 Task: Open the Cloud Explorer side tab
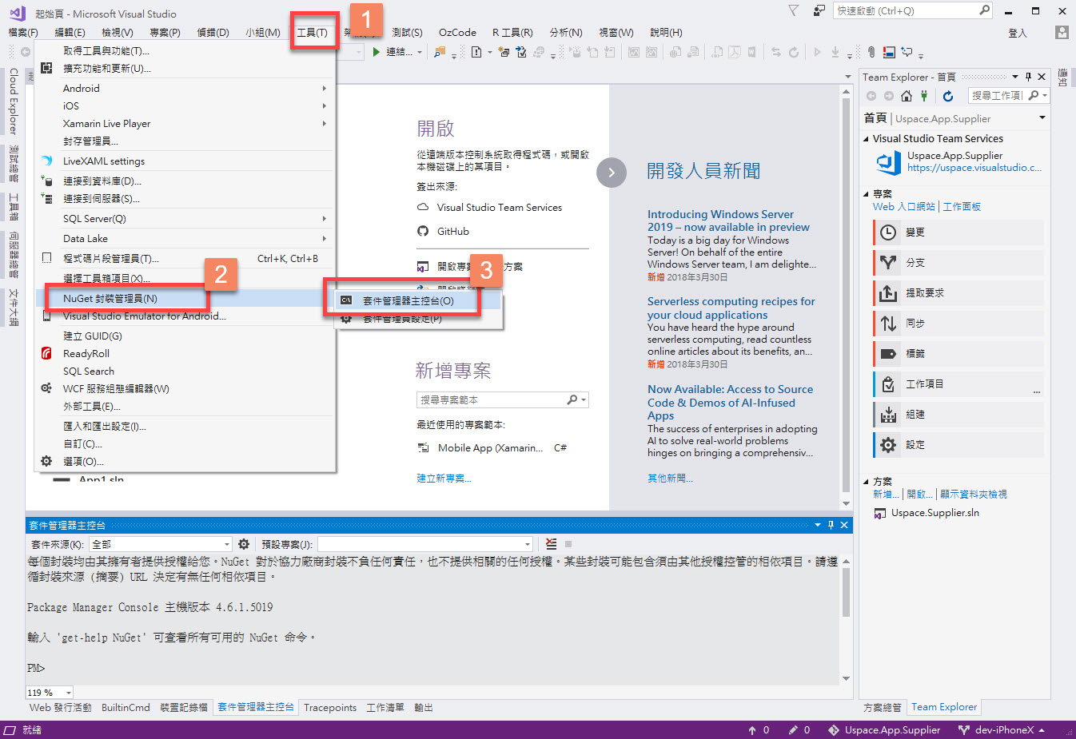click(14, 101)
